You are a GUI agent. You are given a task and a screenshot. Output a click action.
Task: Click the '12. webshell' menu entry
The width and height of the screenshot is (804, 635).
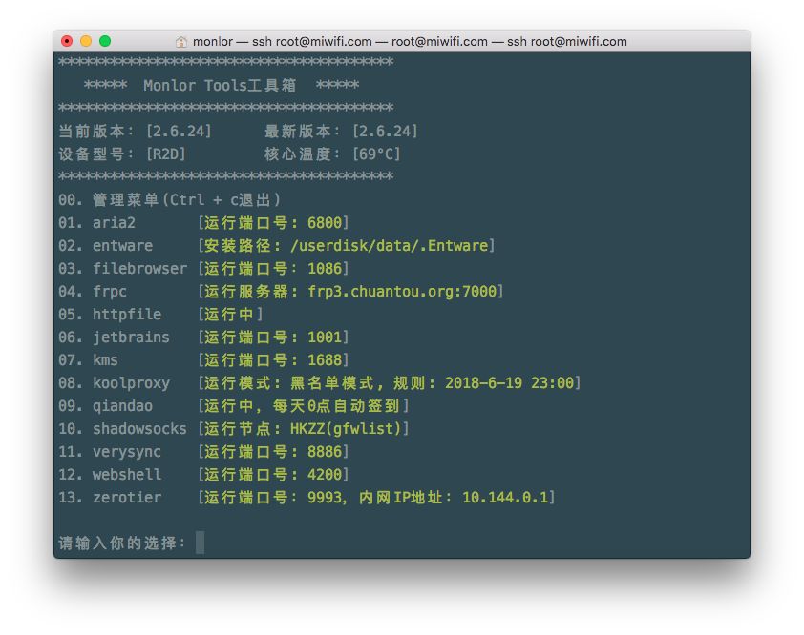coord(110,474)
